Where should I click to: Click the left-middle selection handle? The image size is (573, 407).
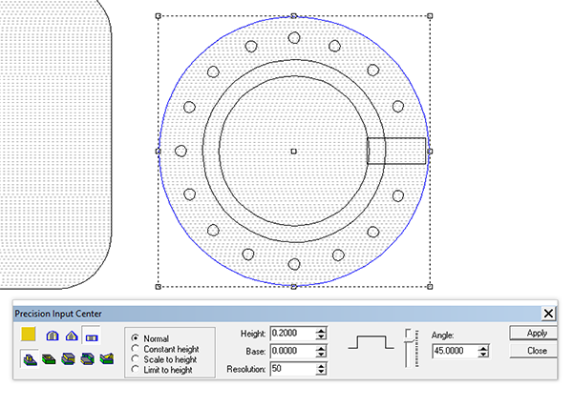coord(159,151)
